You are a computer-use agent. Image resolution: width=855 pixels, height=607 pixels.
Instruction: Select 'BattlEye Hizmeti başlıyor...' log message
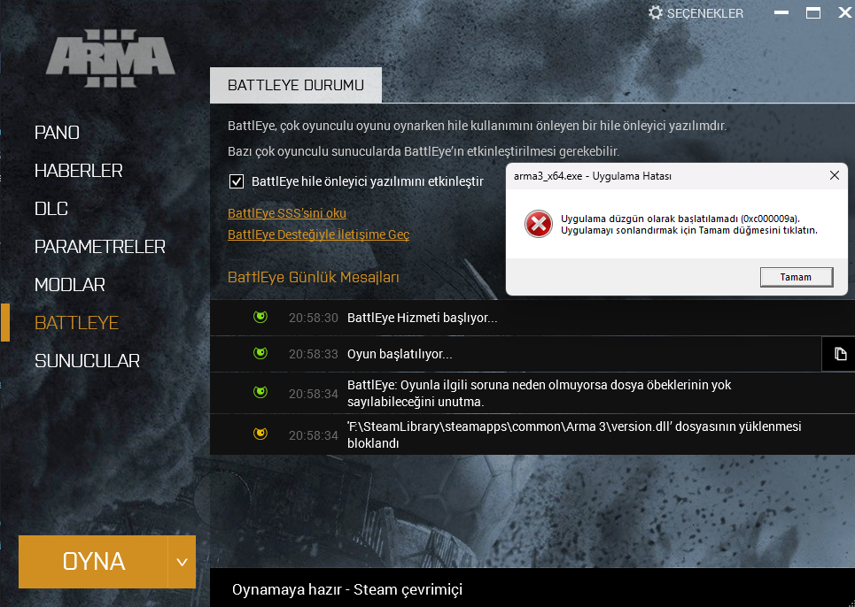(x=422, y=318)
